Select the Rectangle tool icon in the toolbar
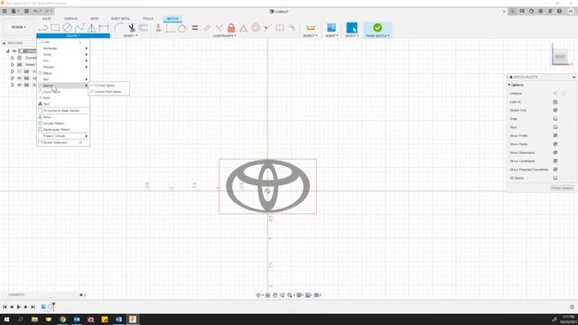 point(55,28)
